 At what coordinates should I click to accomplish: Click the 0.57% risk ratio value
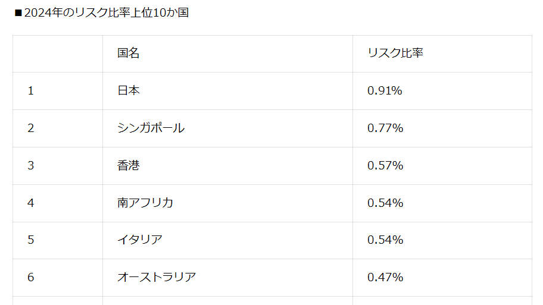385,165
